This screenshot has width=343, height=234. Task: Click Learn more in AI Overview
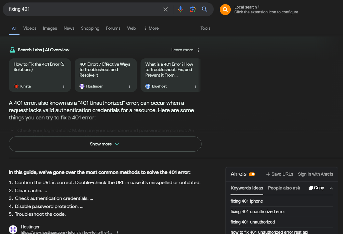[x=182, y=50]
